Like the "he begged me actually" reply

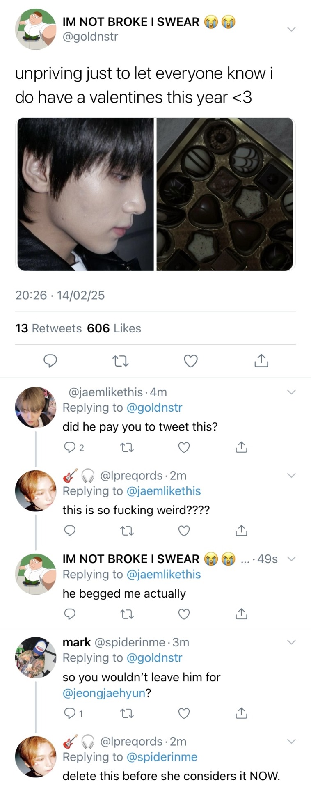184,614
